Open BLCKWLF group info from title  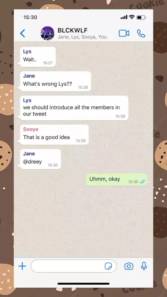tap(72, 30)
